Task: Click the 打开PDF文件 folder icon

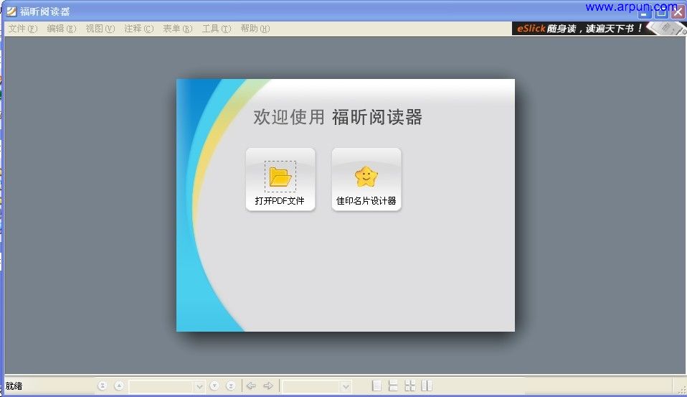Action: pos(280,176)
